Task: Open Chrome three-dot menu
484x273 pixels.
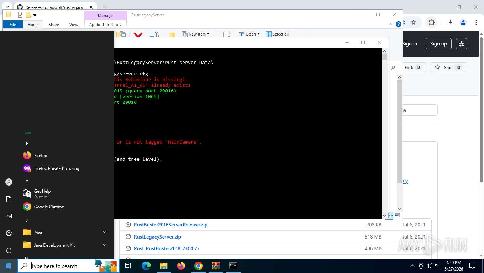Action: (476, 22)
